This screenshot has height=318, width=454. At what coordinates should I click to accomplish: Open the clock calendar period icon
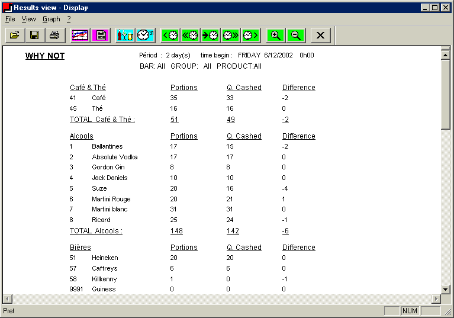(x=145, y=36)
